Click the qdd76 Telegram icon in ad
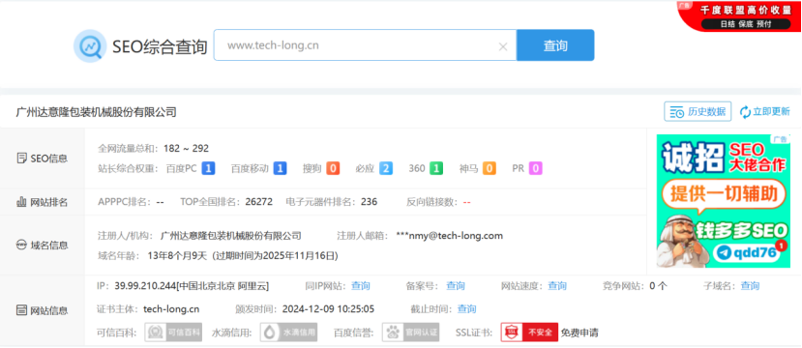This screenshot has height=348, width=802. point(724,253)
